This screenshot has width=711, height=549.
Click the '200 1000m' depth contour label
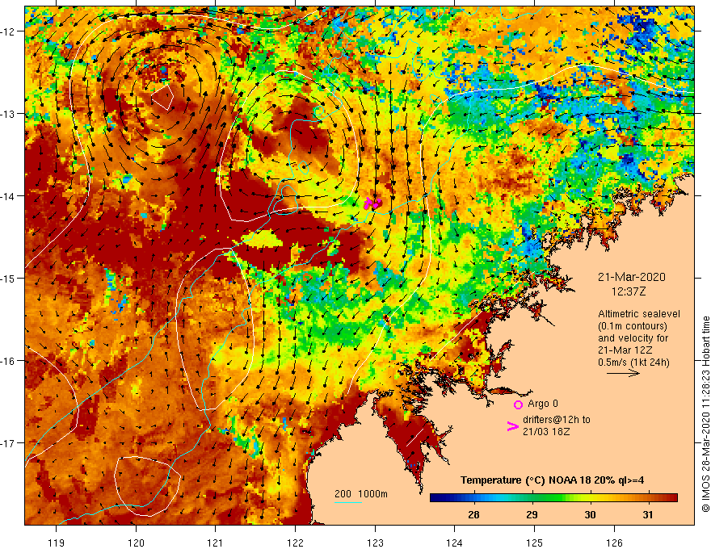(361, 494)
